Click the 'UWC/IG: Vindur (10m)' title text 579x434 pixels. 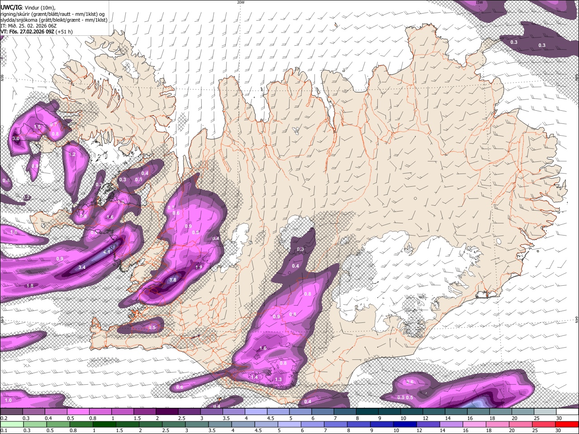coord(28,8)
